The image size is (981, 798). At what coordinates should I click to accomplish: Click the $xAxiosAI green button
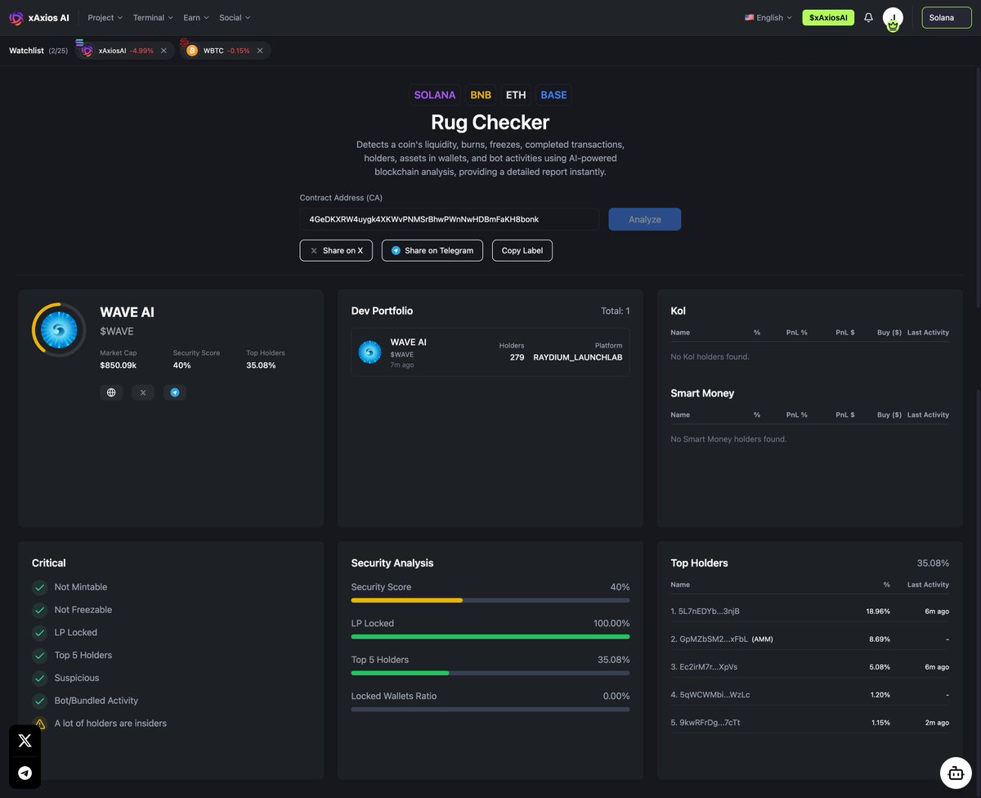click(828, 17)
